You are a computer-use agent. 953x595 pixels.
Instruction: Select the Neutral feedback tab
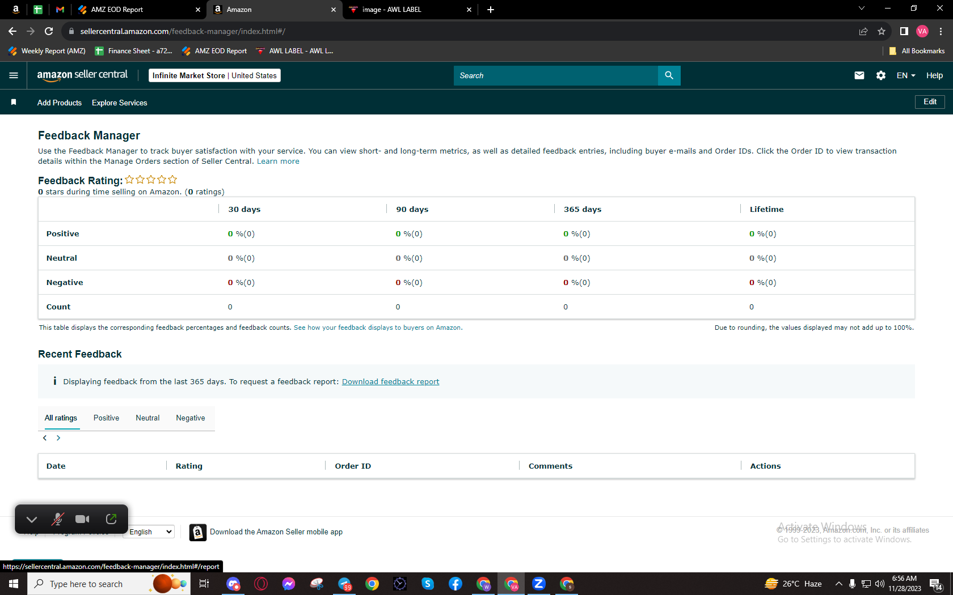pyautogui.click(x=147, y=418)
